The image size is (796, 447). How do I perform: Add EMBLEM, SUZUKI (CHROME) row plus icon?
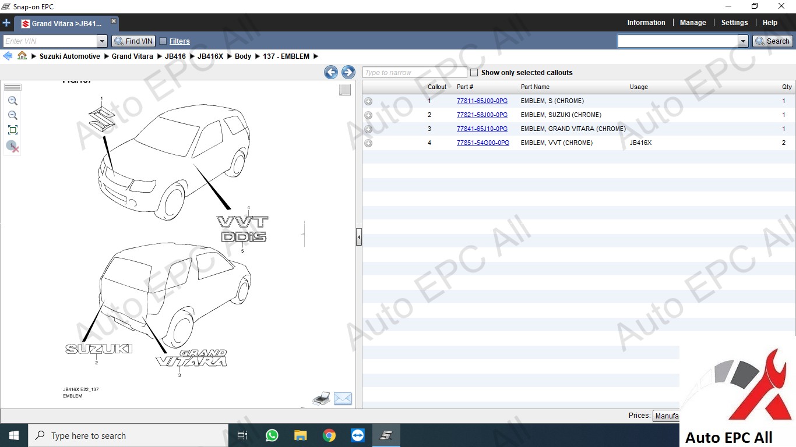[x=368, y=115]
